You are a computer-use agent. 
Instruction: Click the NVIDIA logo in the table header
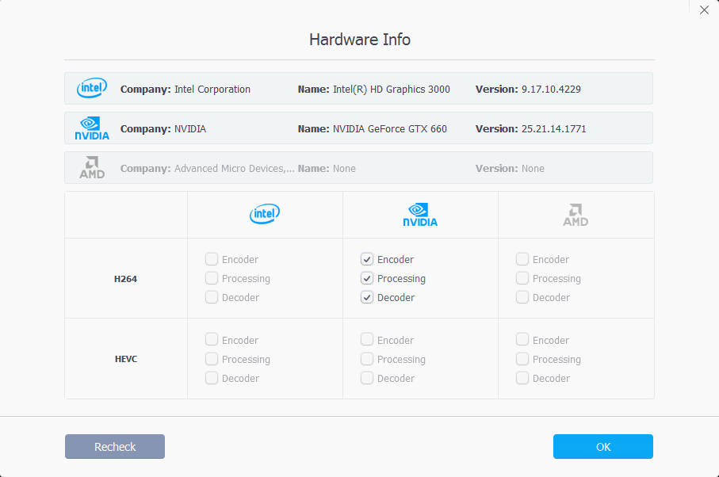click(420, 215)
